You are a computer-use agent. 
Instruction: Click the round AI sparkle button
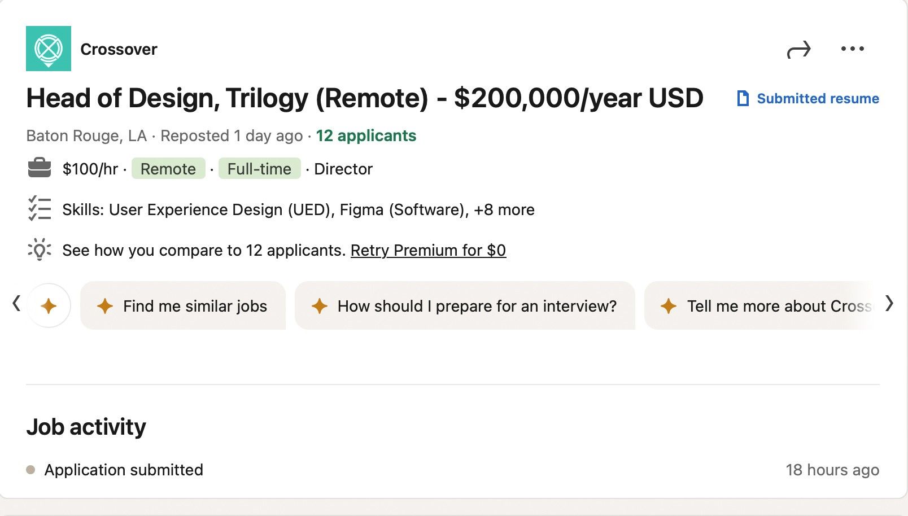[49, 305]
